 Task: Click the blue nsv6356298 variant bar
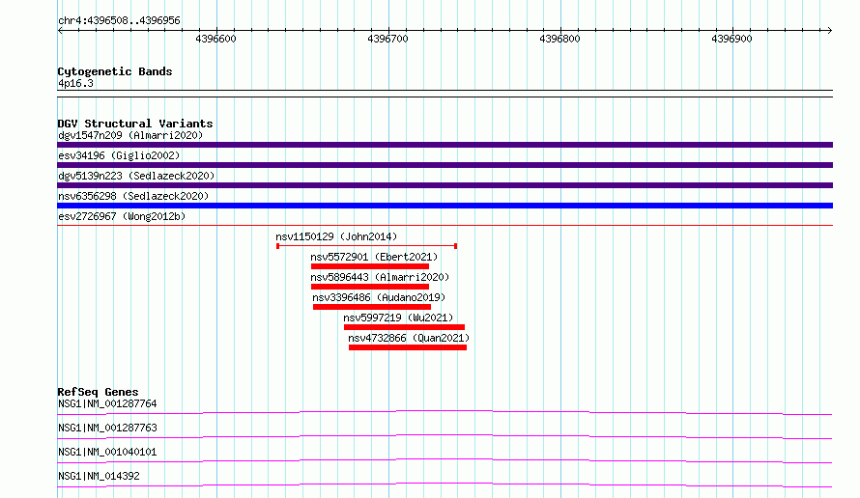click(444, 206)
